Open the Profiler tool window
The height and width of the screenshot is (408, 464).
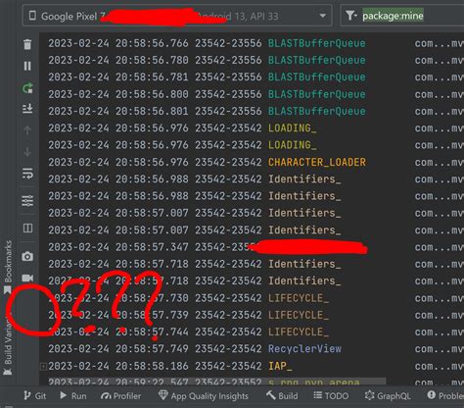(120, 396)
